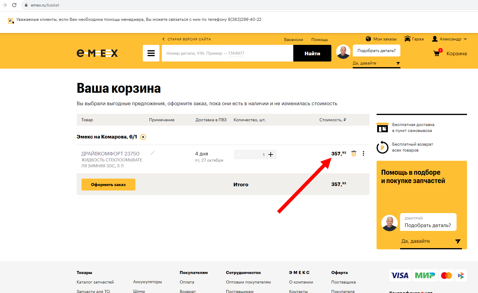Click the notice icon beside Уважаемые клиенты
The width and height of the screenshot is (478, 293).
[x=11, y=21]
